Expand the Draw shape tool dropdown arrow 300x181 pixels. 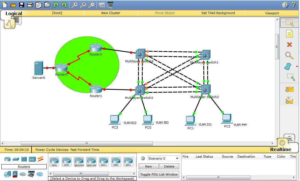(297, 66)
